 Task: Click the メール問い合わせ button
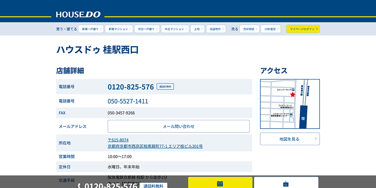(x=179, y=126)
